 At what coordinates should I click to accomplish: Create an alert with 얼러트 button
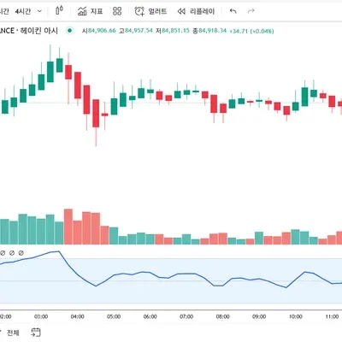coord(150,11)
